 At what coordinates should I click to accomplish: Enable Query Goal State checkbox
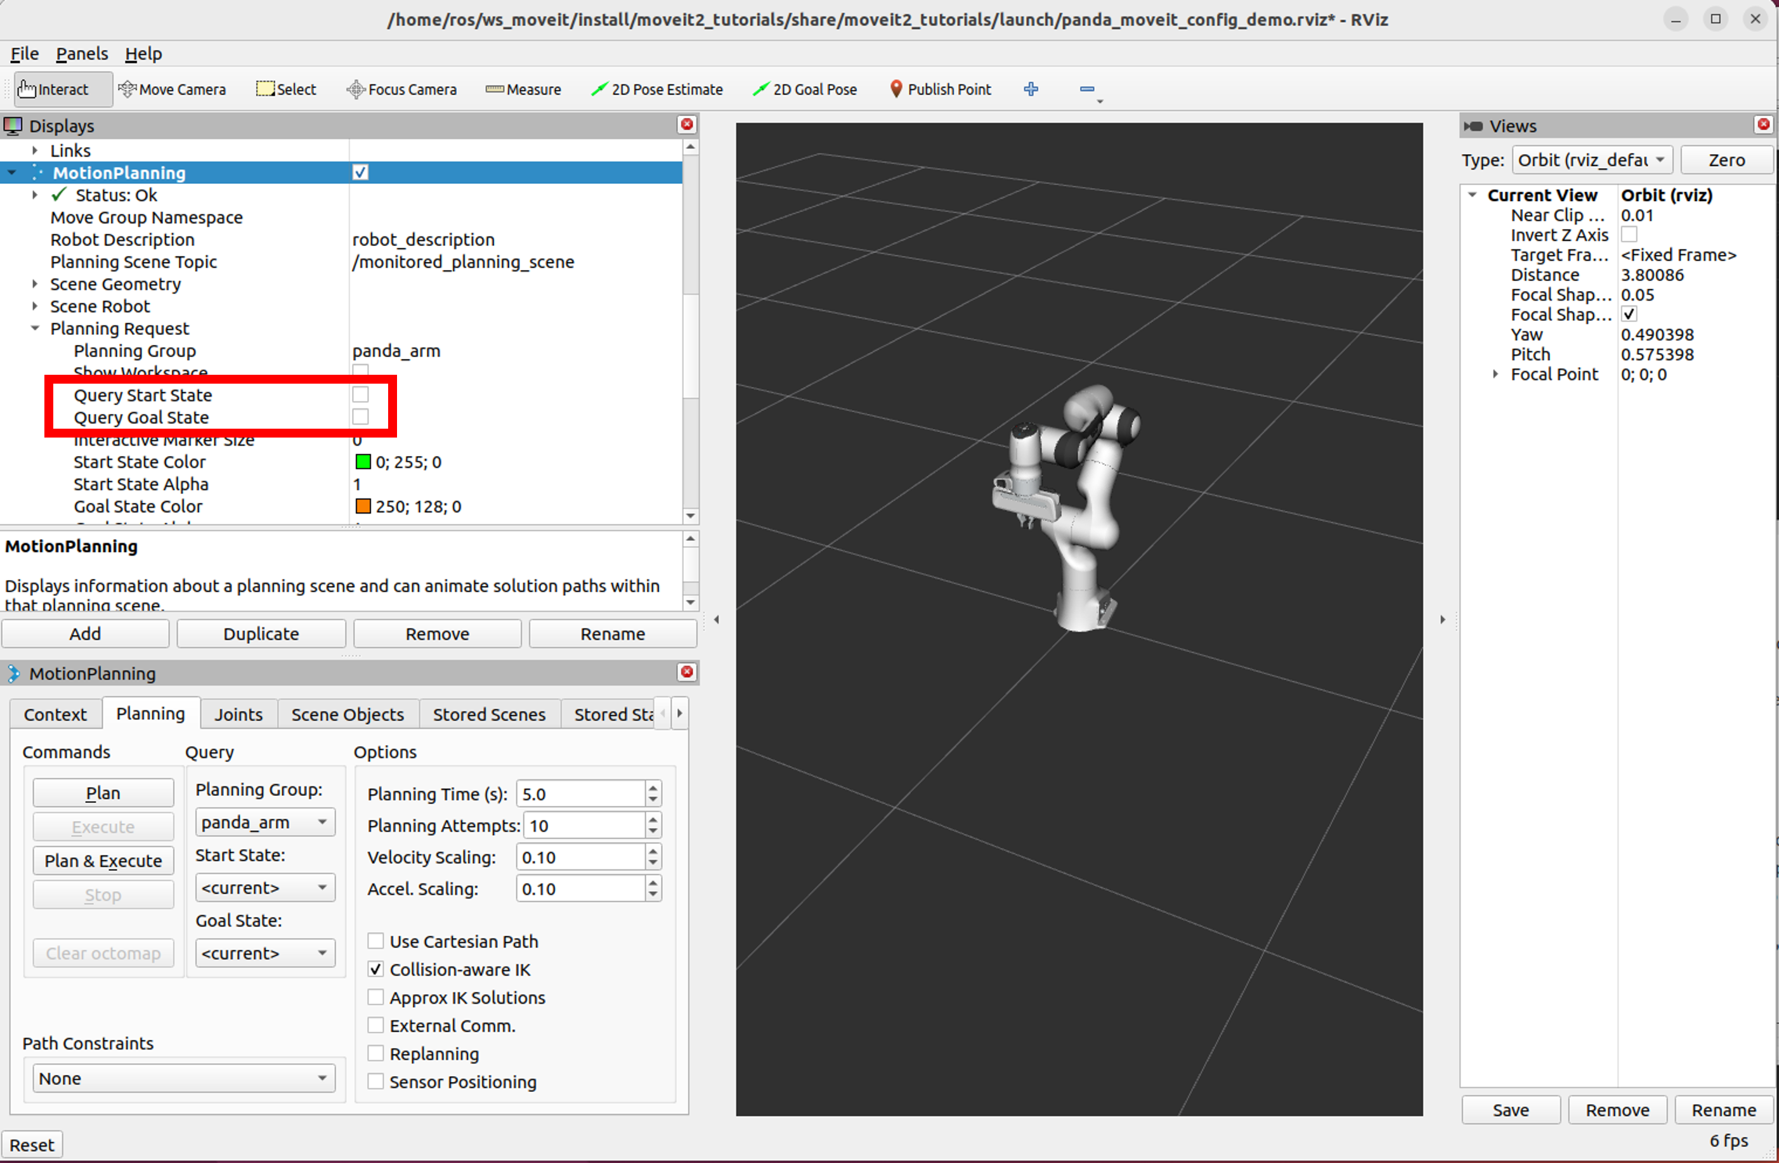tap(360, 417)
